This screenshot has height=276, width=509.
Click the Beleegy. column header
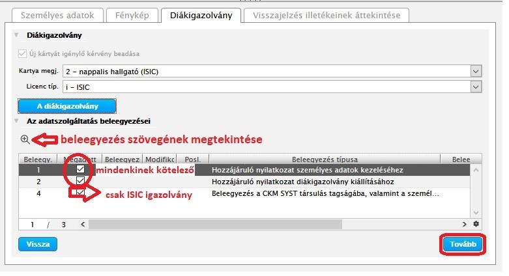[x=38, y=159]
